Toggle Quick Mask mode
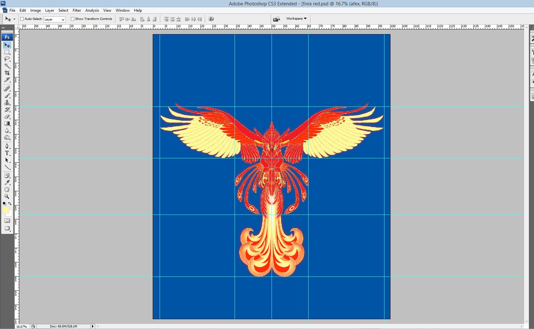Viewport: 534px width, 329px height. click(7, 221)
